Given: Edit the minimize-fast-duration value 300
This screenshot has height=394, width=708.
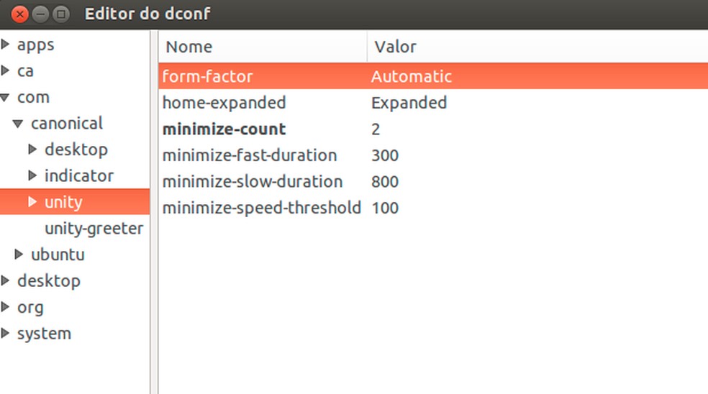Looking at the screenshot, I should 385,155.
